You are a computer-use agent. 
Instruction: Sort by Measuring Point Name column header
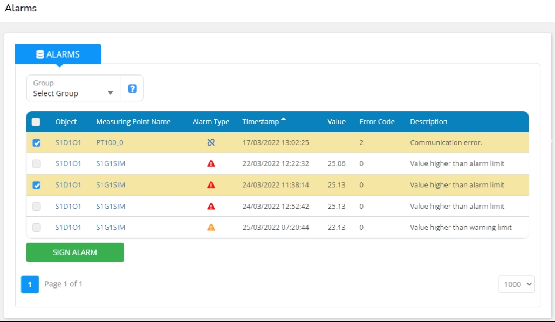point(133,122)
